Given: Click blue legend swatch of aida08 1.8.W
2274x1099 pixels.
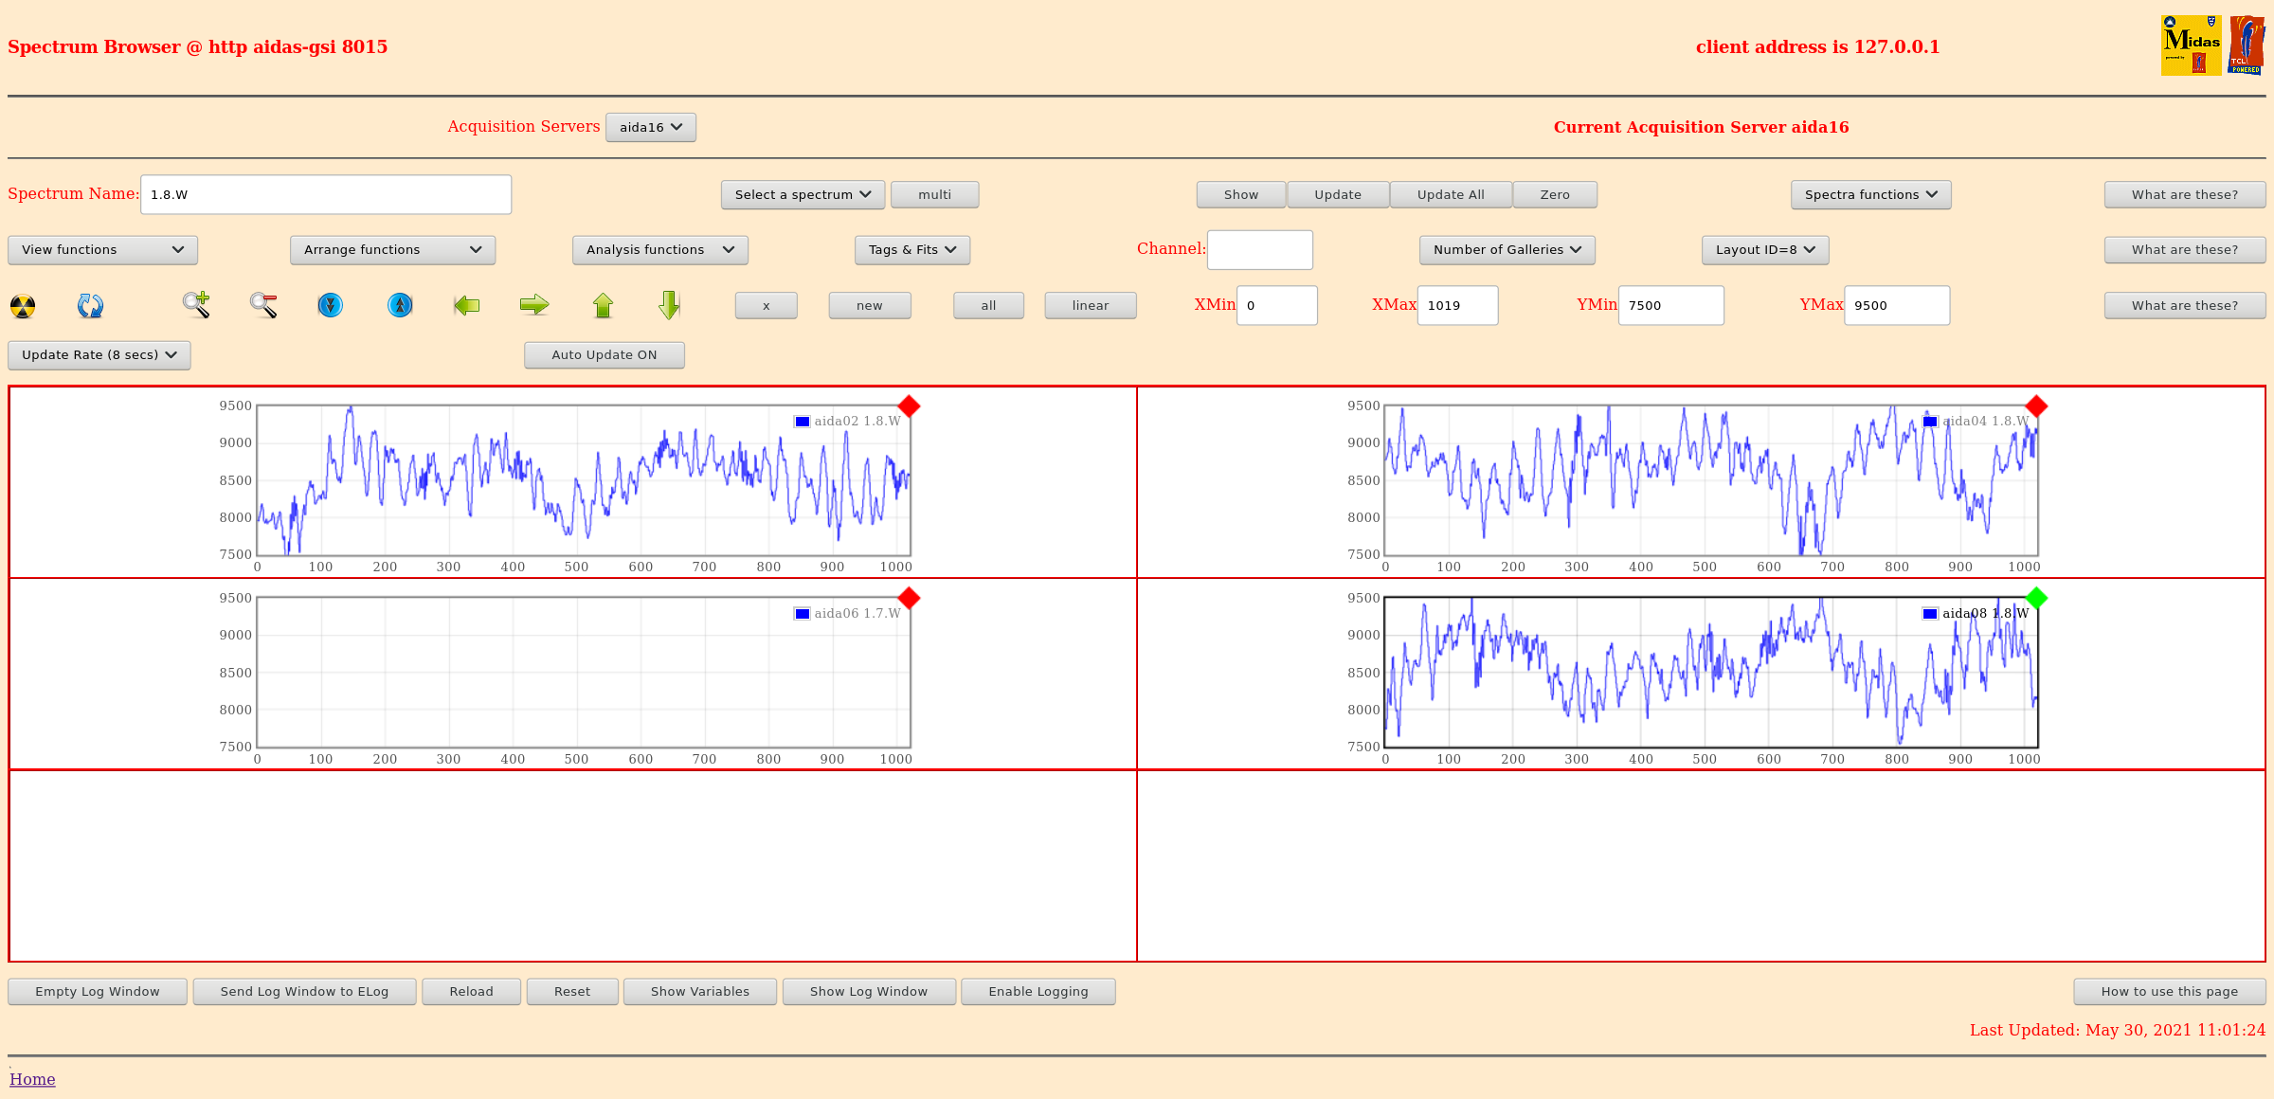Looking at the screenshot, I should [1930, 614].
